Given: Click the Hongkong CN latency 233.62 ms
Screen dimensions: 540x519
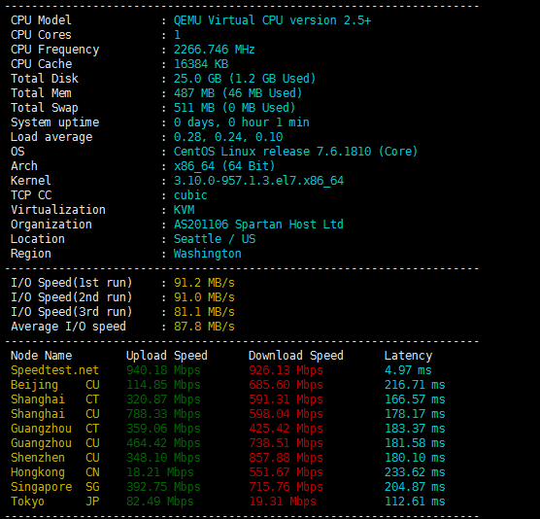Looking at the screenshot, I should pos(415,472).
